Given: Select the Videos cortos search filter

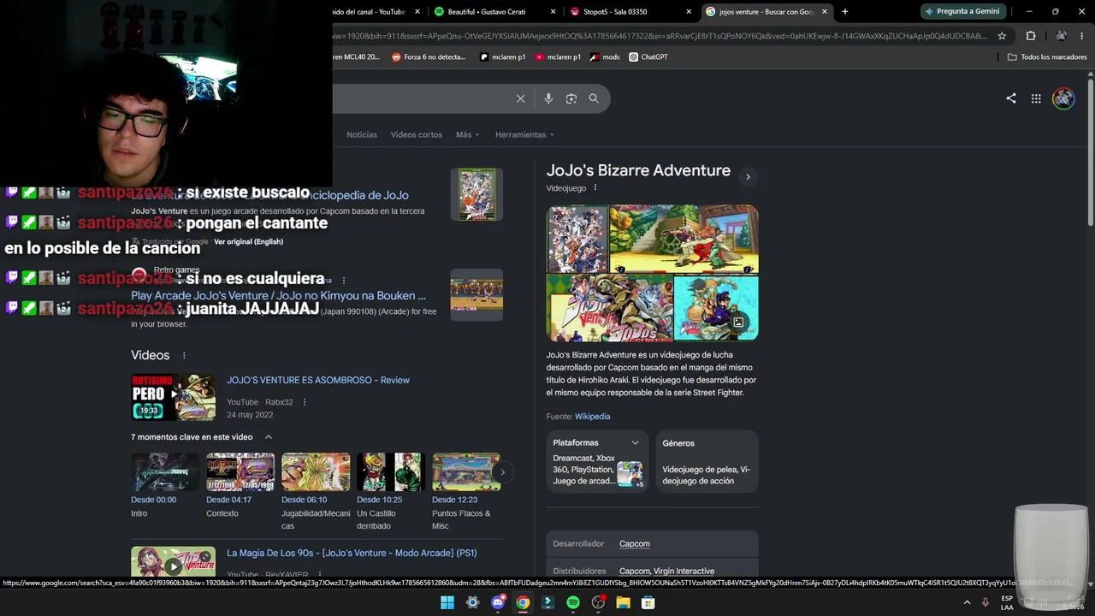Looking at the screenshot, I should pos(417,134).
